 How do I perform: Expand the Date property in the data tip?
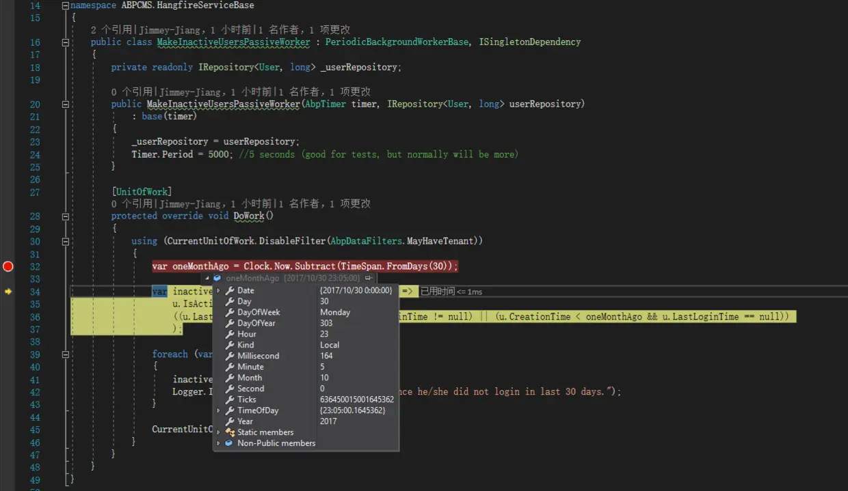point(219,290)
